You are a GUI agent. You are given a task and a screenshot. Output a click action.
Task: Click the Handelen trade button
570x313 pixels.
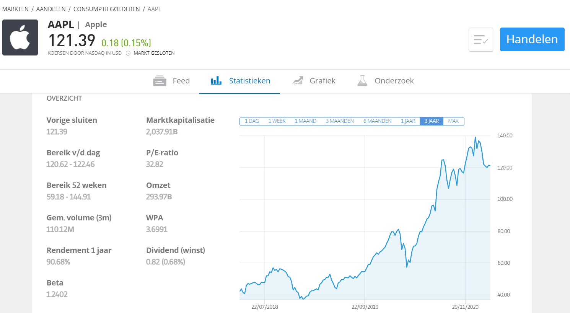click(x=532, y=39)
